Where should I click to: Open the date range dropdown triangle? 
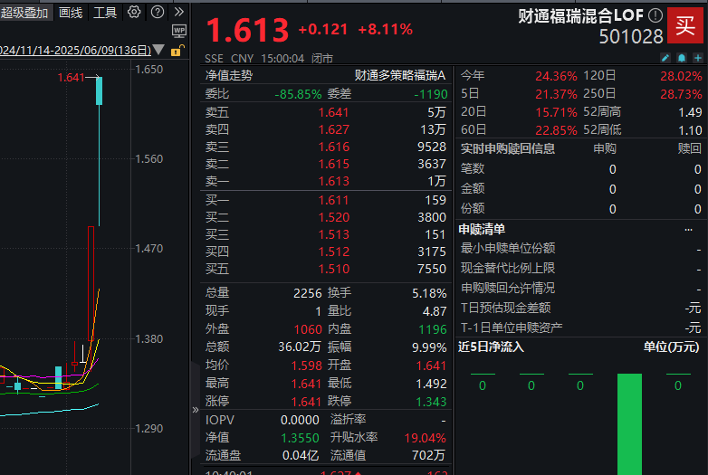point(158,49)
